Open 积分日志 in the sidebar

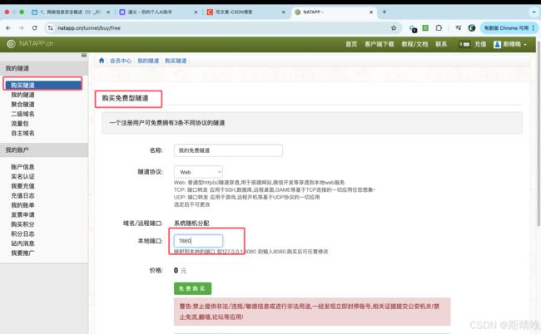point(22,233)
